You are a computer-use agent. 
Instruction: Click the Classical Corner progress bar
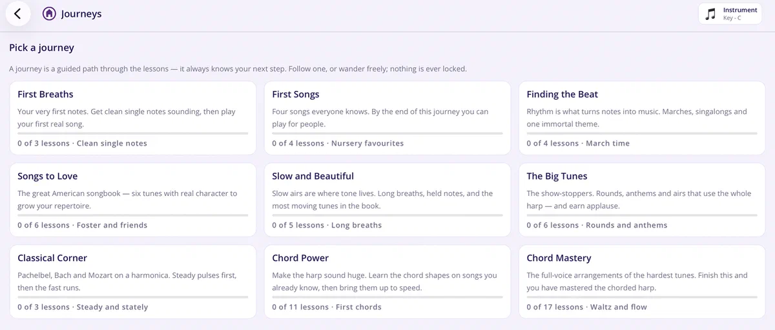(x=133, y=297)
